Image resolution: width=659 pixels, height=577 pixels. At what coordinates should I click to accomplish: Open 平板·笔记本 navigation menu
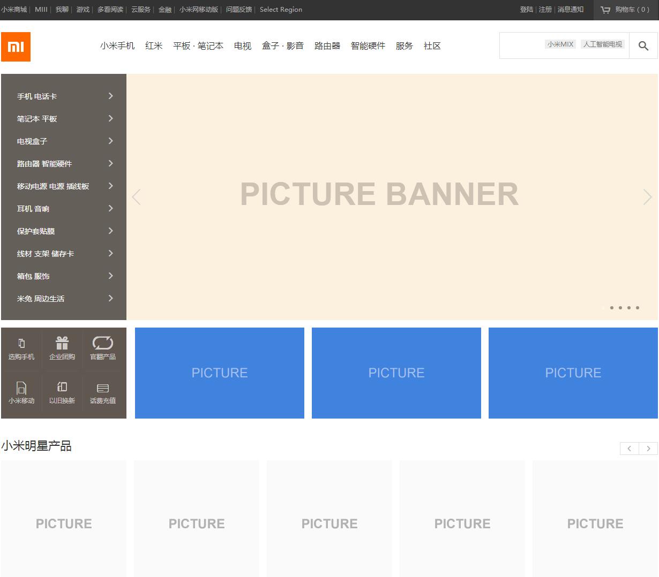tap(198, 46)
